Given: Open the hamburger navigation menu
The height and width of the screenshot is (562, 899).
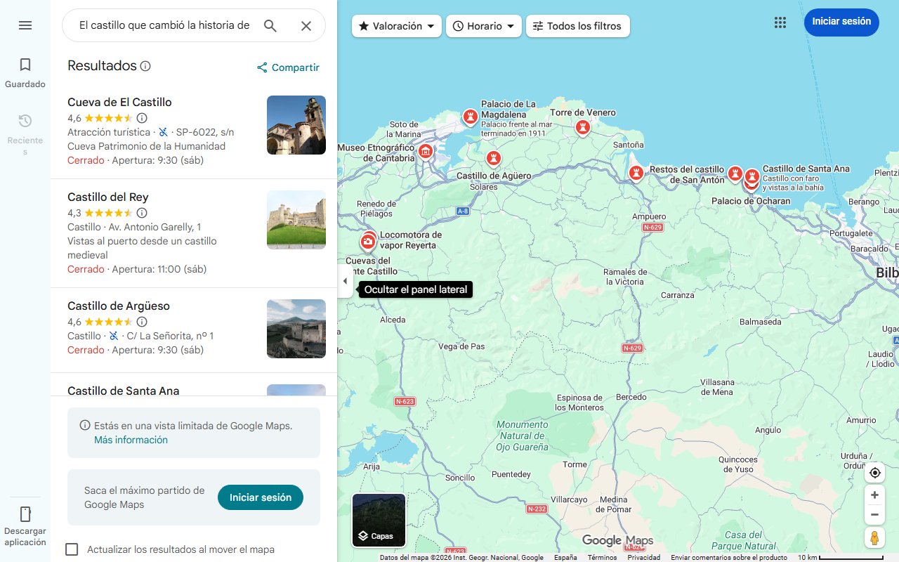Looking at the screenshot, I should 25,25.
